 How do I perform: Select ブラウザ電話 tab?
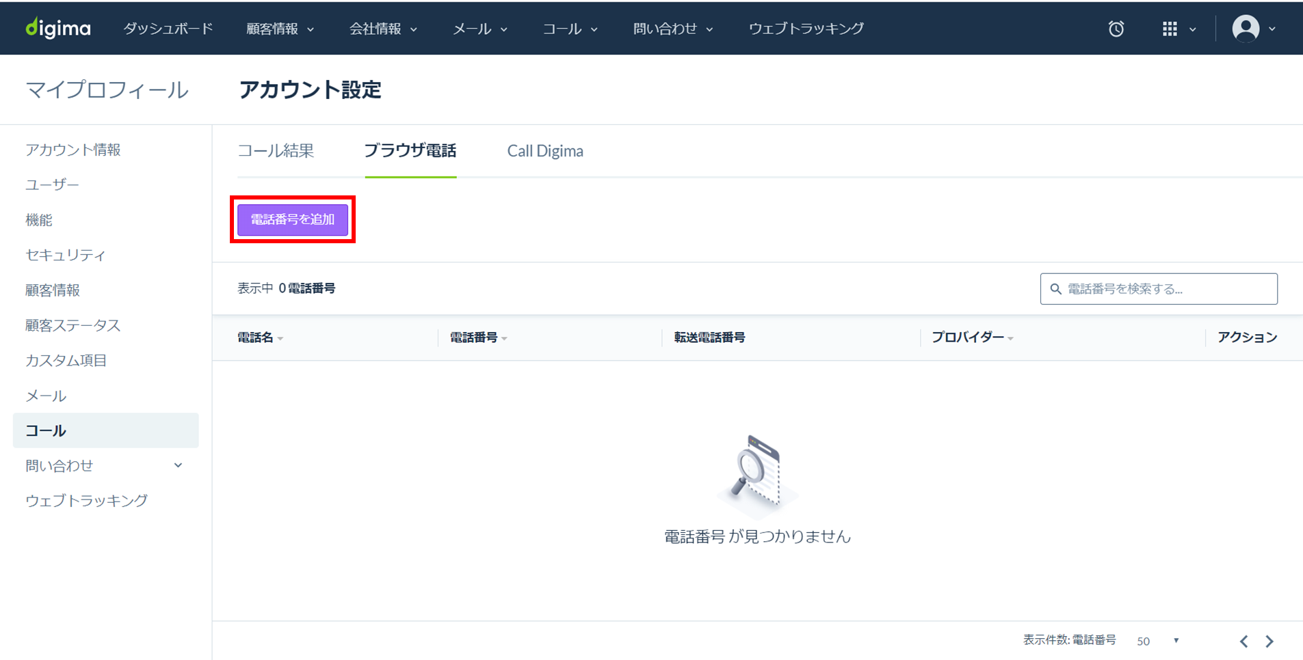pos(410,151)
